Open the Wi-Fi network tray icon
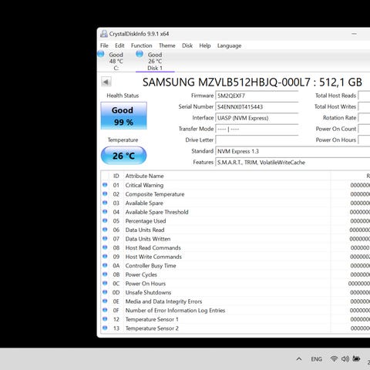The image size is (370, 370). [334, 358]
